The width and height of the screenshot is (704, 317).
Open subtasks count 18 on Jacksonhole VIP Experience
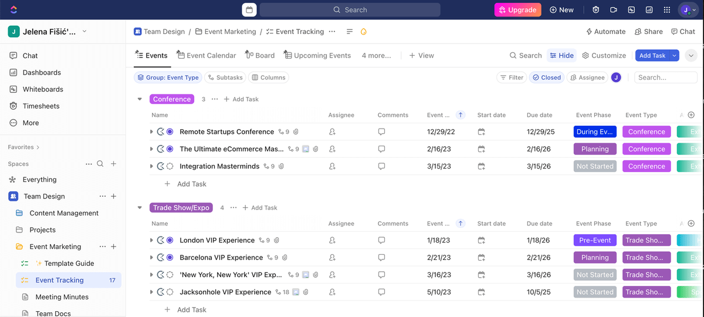point(283,292)
